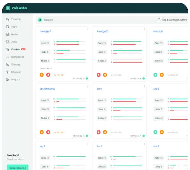Open stg-1 card options menu
190x170 pixels.
click(88, 144)
